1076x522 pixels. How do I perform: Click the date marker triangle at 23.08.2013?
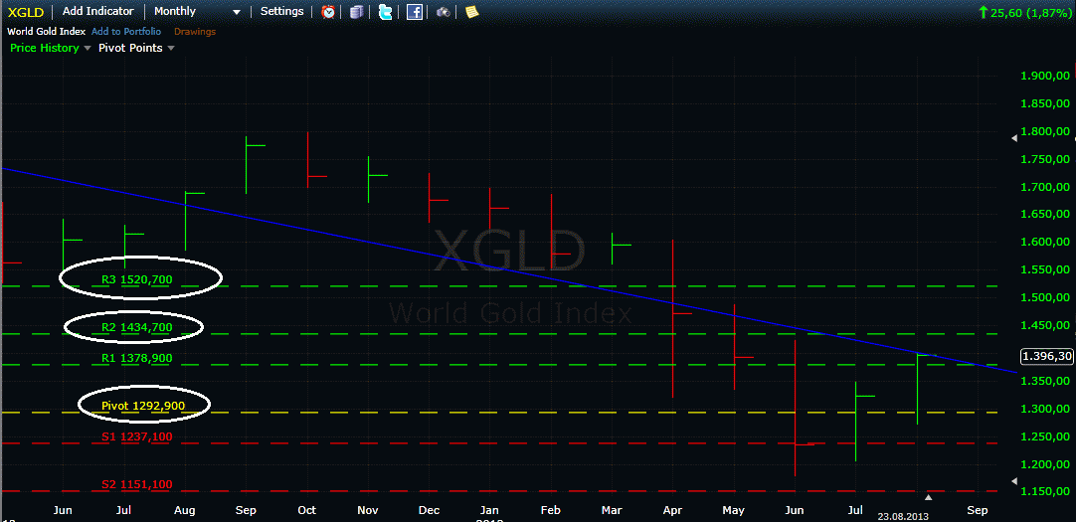click(929, 496)
